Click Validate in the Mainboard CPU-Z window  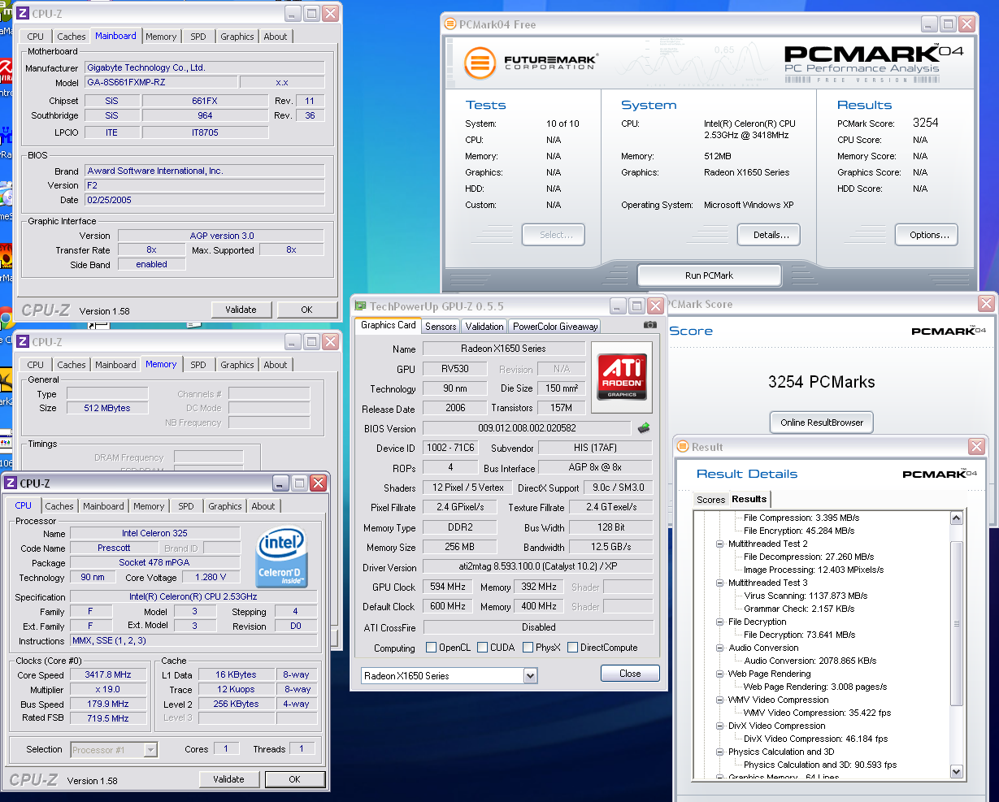pyautogui.click(x=241, y=310)
